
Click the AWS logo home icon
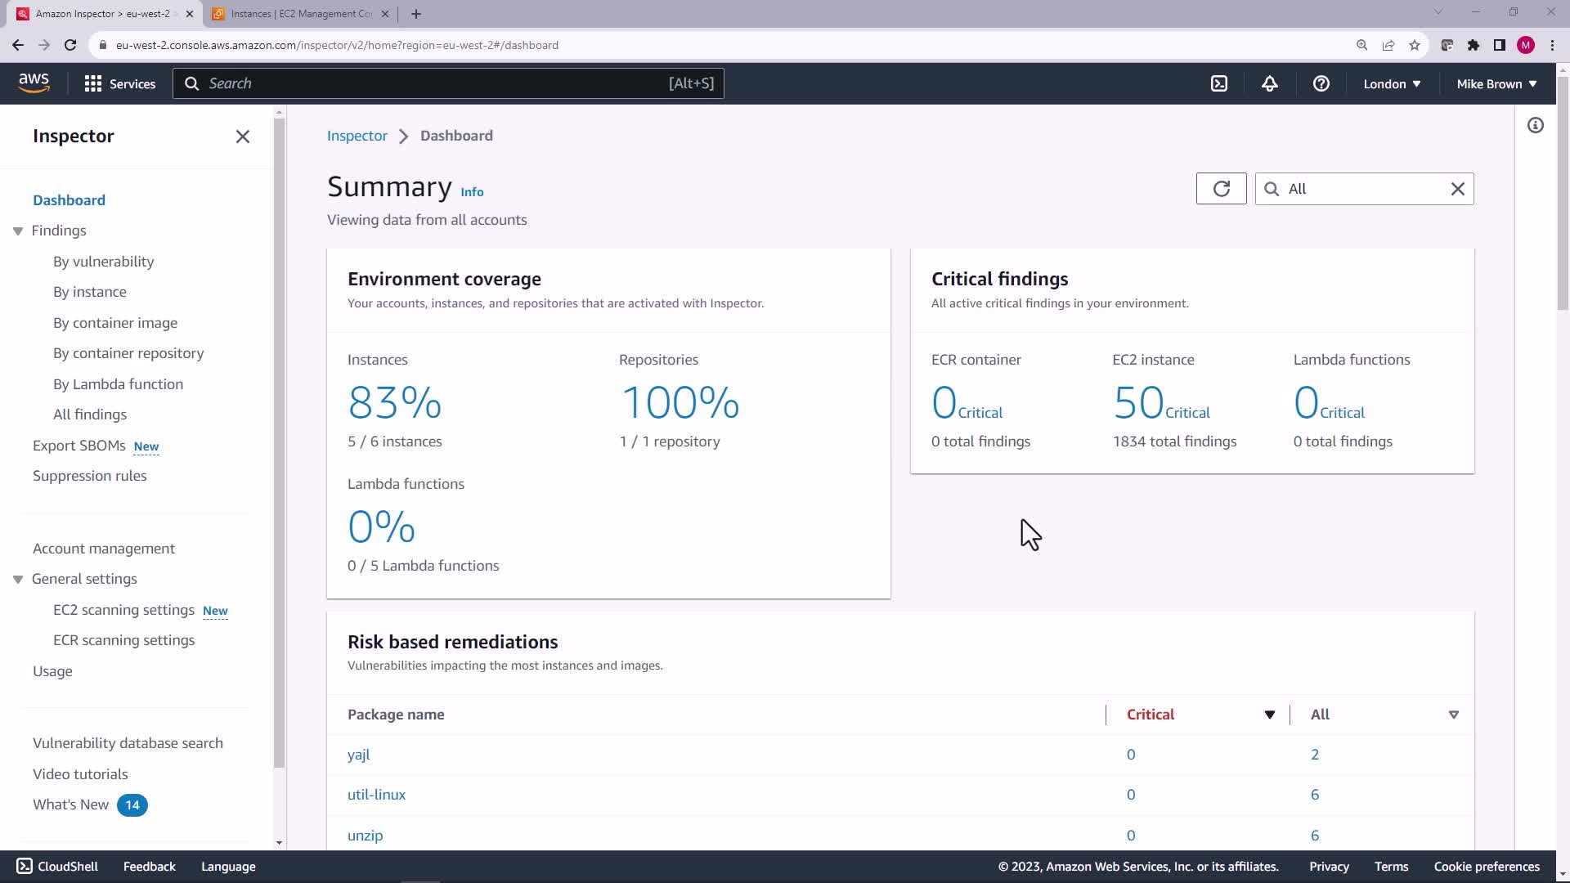[x=34, y=83]
